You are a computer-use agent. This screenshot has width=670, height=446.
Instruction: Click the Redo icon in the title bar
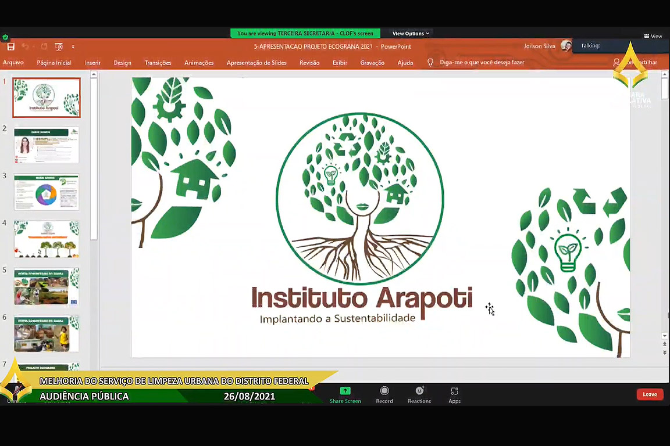coord(43,47)
